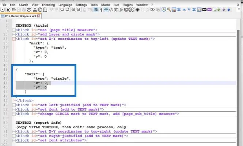Click the Zoom Out icon
243x146 pixels.
tap(79, 10)
